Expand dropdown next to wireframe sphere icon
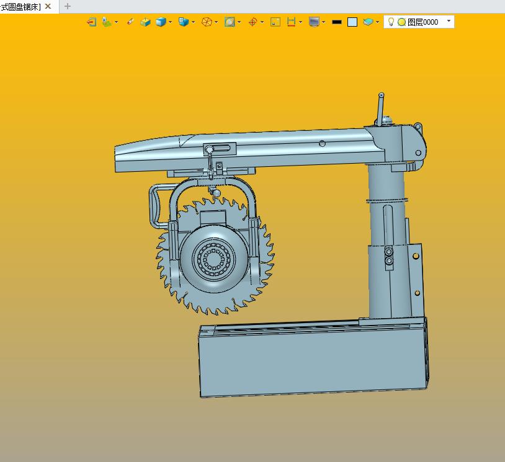Viewport: 505px width, 462px height. click(216, 22)
